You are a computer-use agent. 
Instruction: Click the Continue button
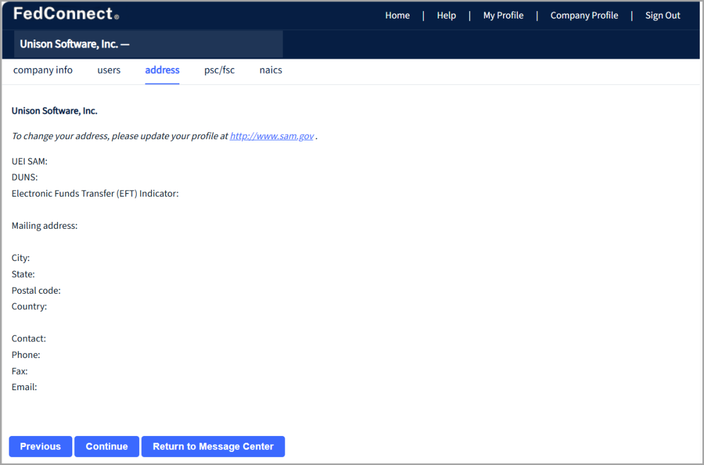coord(107,446)
